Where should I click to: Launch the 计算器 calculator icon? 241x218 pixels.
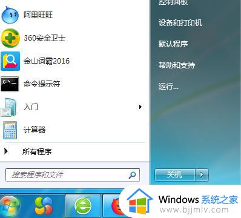10,130
